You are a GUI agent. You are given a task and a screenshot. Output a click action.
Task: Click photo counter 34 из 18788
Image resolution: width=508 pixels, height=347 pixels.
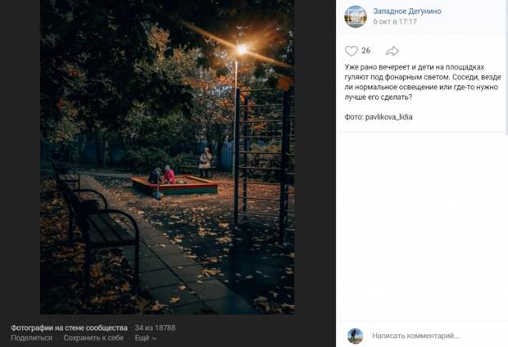[x=155, y=327]
